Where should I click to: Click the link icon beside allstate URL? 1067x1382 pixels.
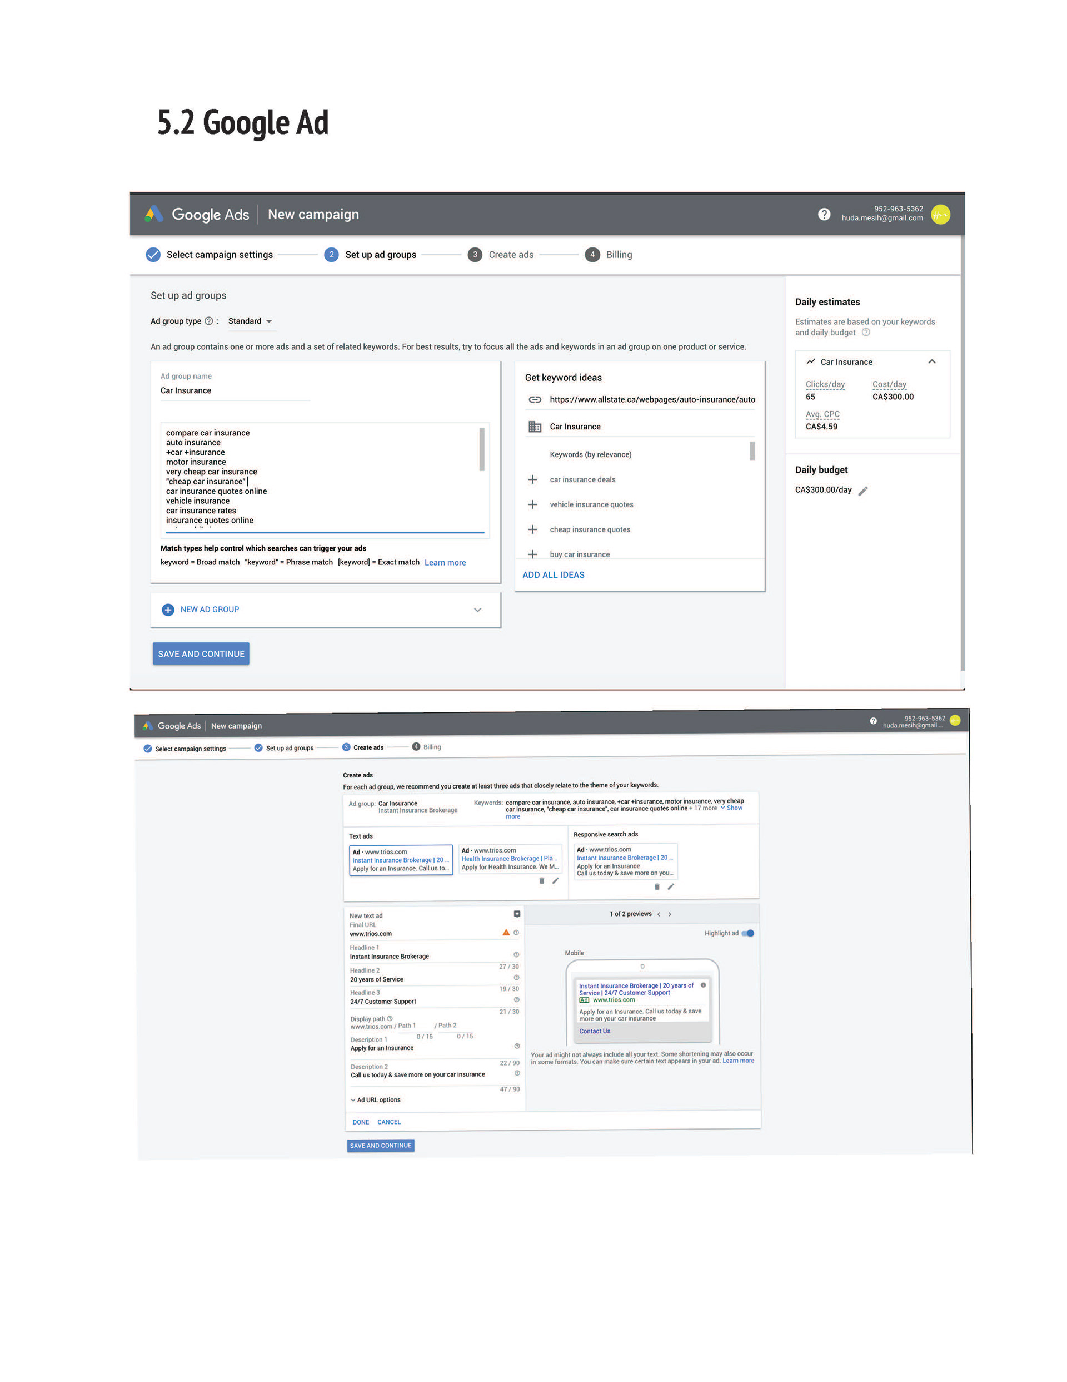[535, 399]
